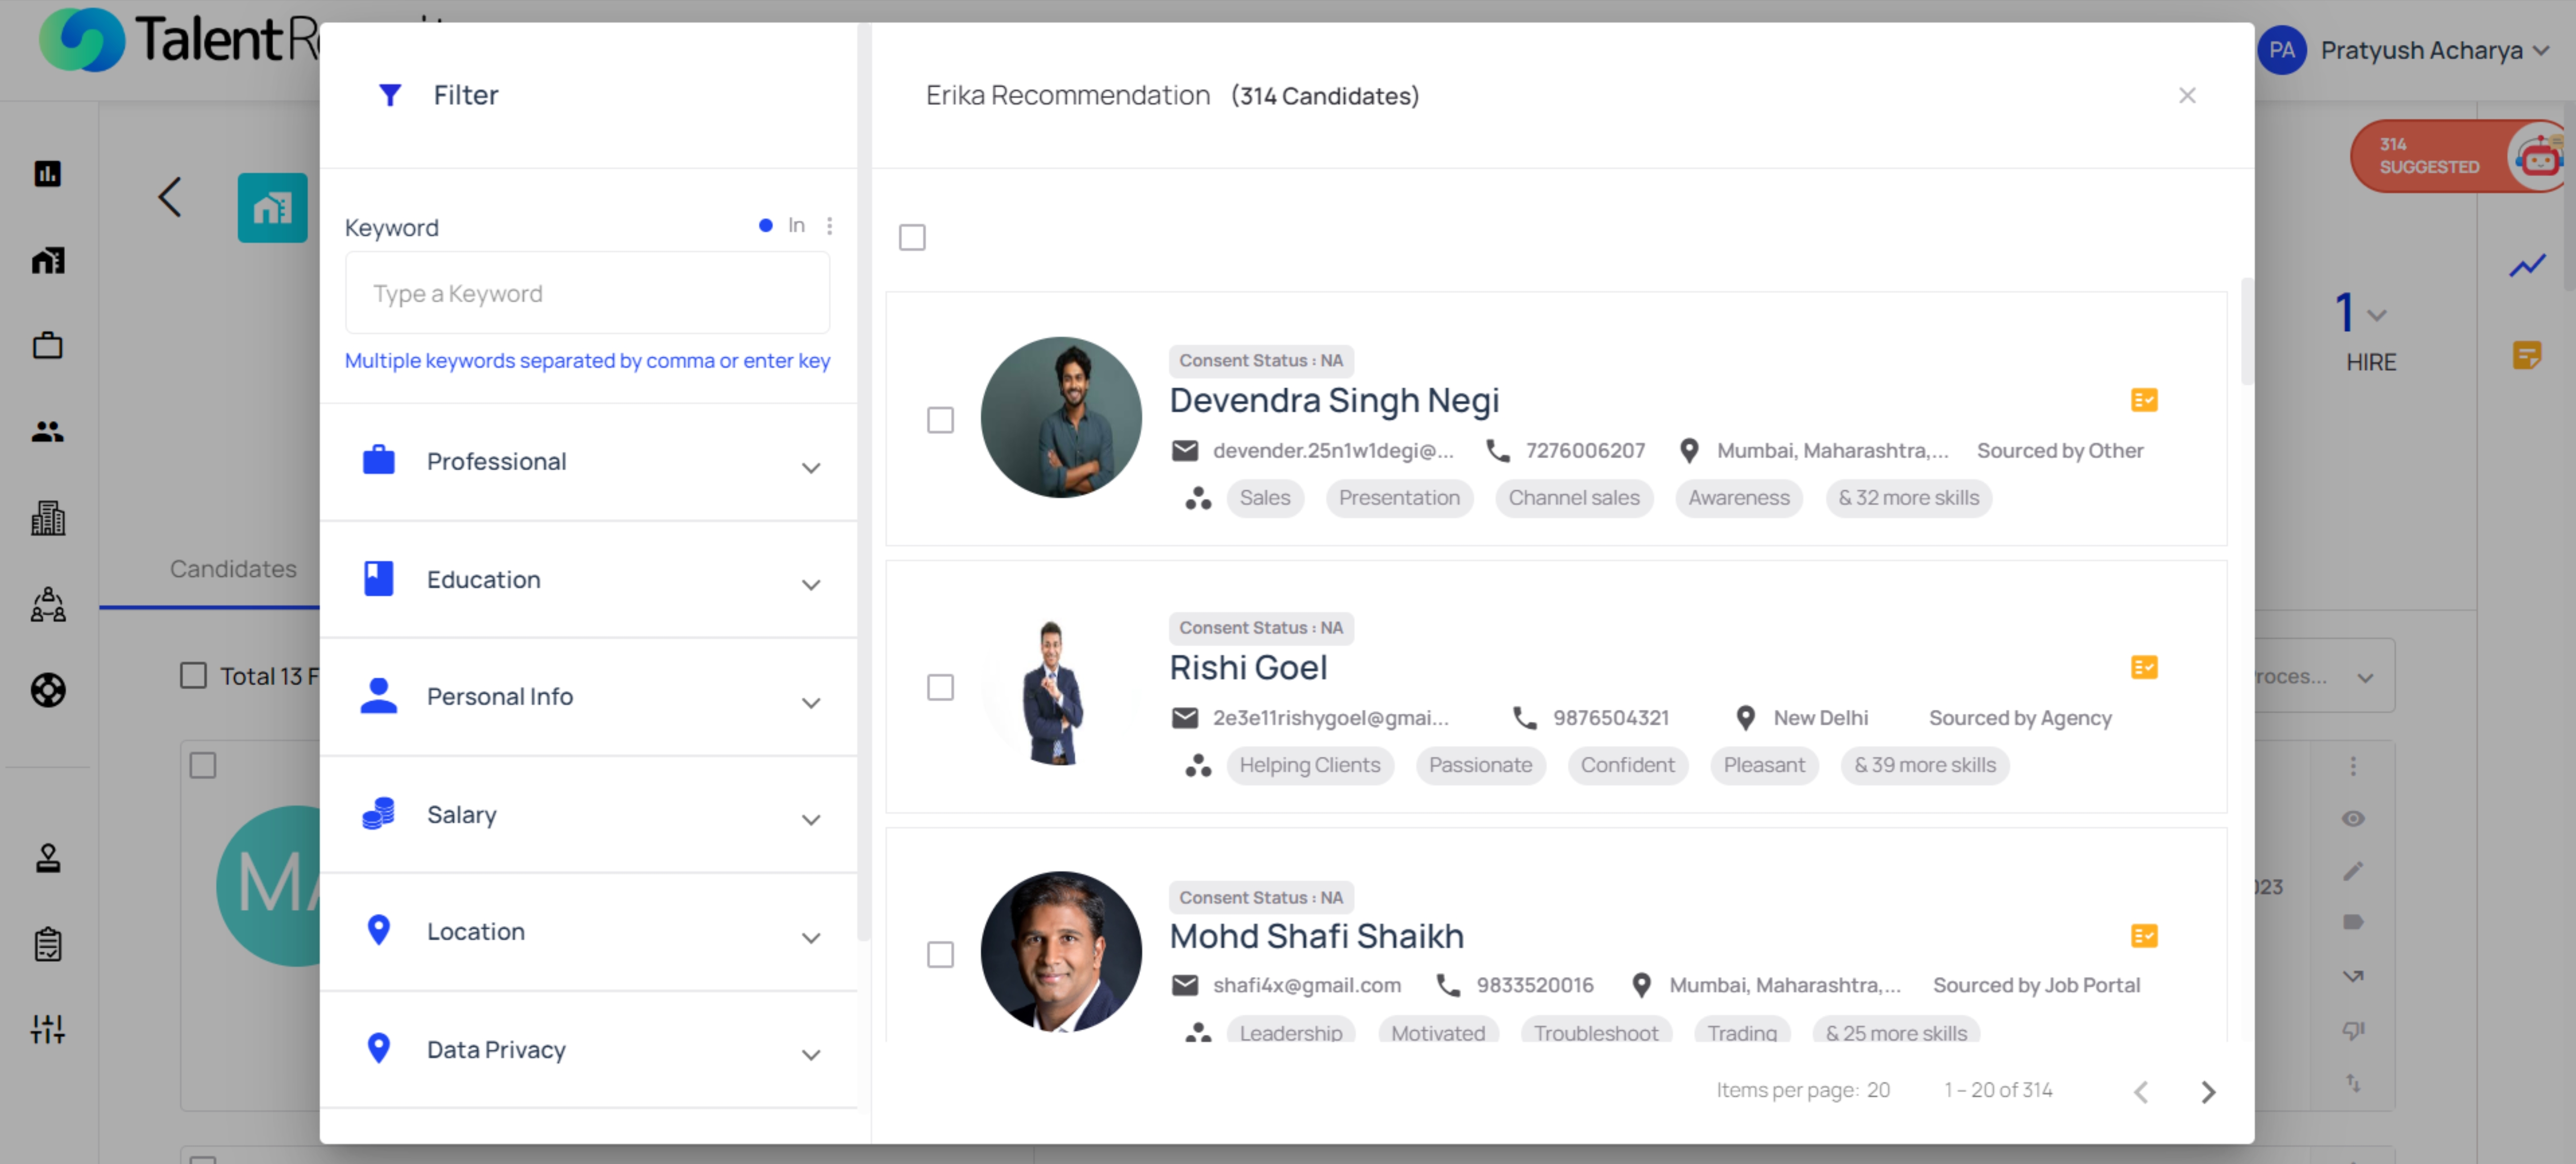Click inside the Type a Keyword field
This screenshot has height=1164, width=2576.
pos(587,292)
